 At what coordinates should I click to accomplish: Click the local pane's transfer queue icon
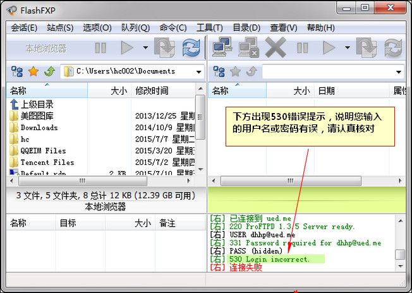(164, 48)
